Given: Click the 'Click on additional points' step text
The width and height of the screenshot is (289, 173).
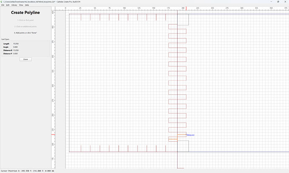Looking at the screenshot, I should pos(26,26).
